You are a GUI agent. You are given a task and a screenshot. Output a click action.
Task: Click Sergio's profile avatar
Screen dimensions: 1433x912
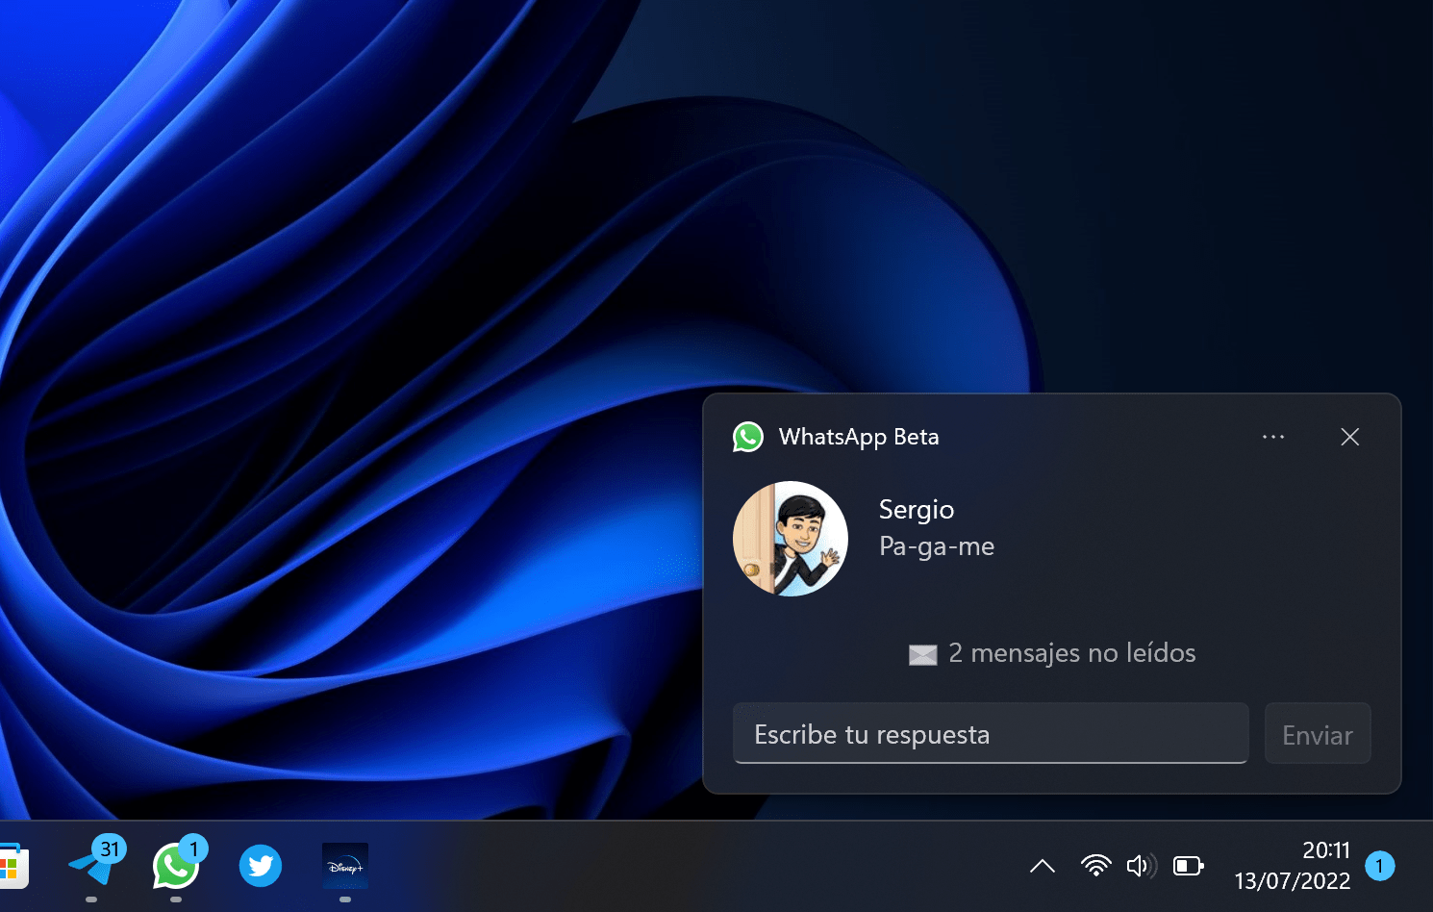pyautogui.click(x=791, y=539)
